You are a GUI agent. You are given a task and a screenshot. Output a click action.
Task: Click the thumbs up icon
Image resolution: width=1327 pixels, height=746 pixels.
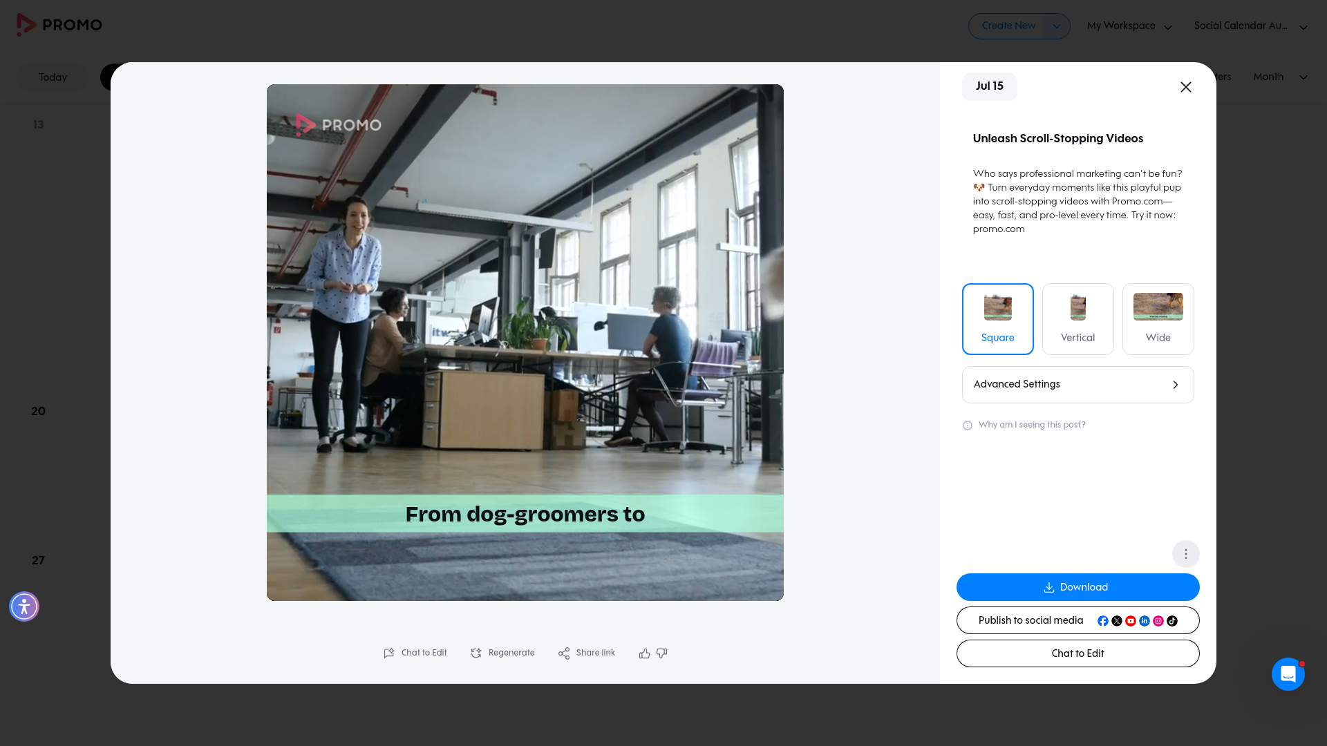(x=644, y=653)
